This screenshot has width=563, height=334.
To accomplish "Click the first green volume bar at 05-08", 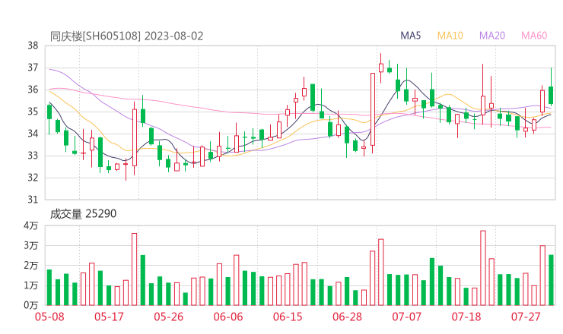I will 49,288.
